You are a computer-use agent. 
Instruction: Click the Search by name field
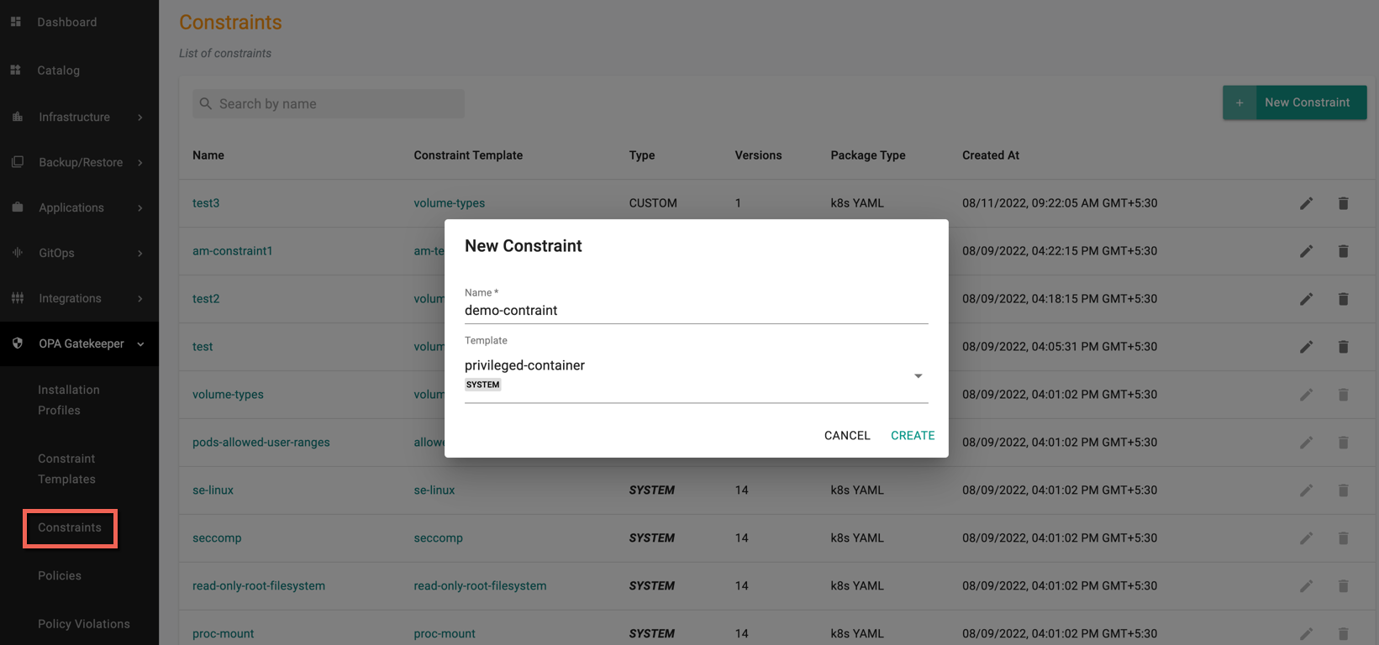tap(329, 104)
